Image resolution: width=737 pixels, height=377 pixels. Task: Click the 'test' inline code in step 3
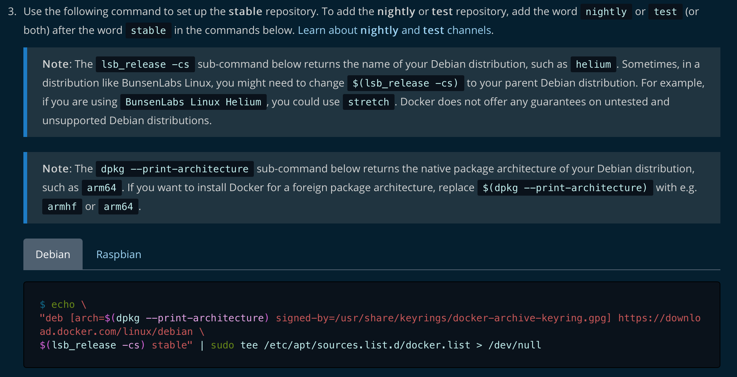point(665,12)
